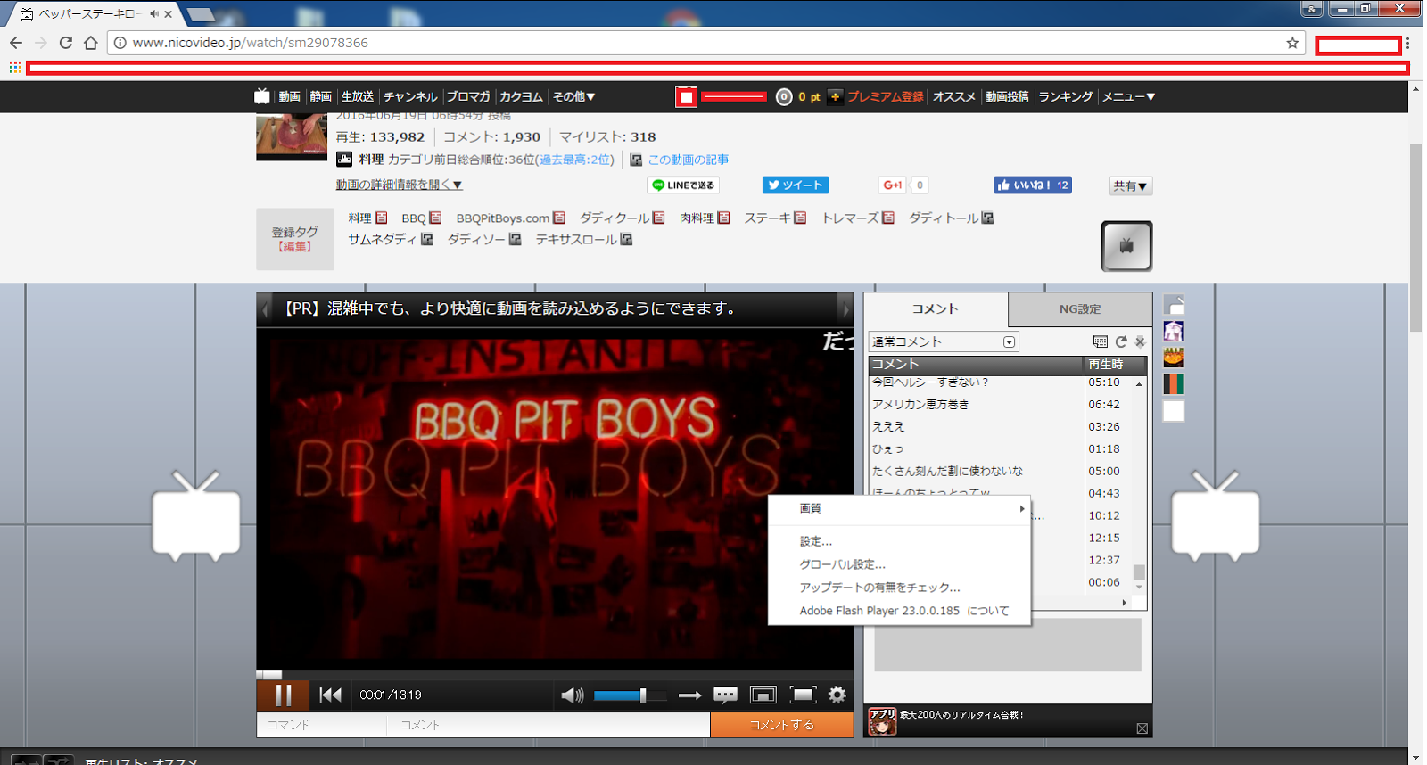Go to previous video with left TV arrow
Image resolution: width=1427 pixels, height=765 pixels.
[196, 516]
